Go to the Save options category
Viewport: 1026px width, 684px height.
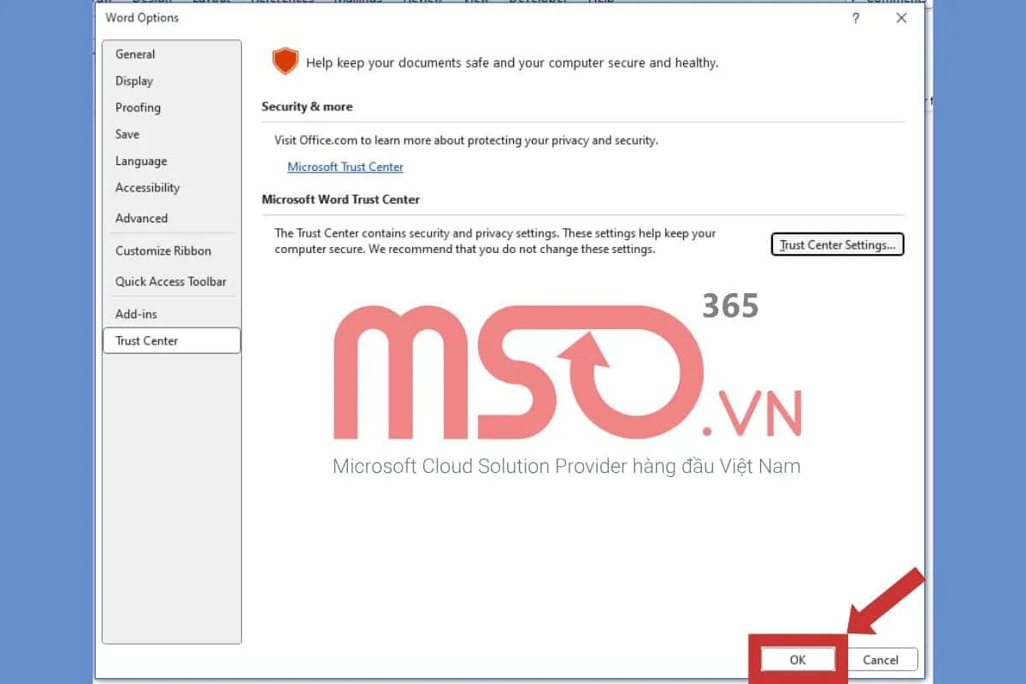coord(127,133)
